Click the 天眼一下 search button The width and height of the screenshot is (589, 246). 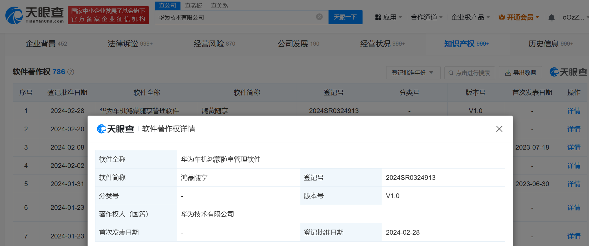pos(345,17)
